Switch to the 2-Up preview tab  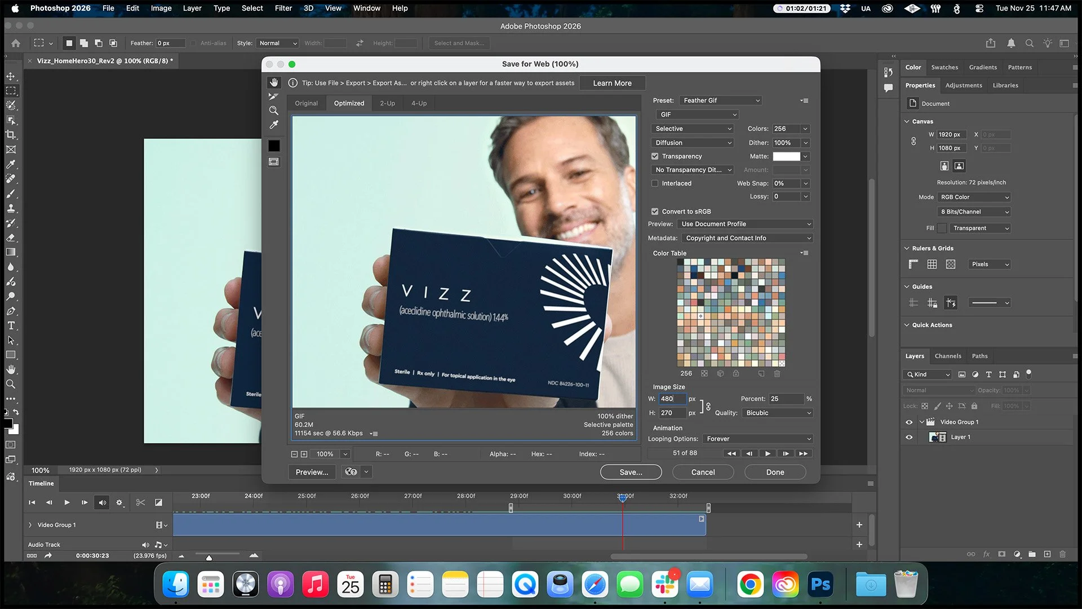[387, 103]
